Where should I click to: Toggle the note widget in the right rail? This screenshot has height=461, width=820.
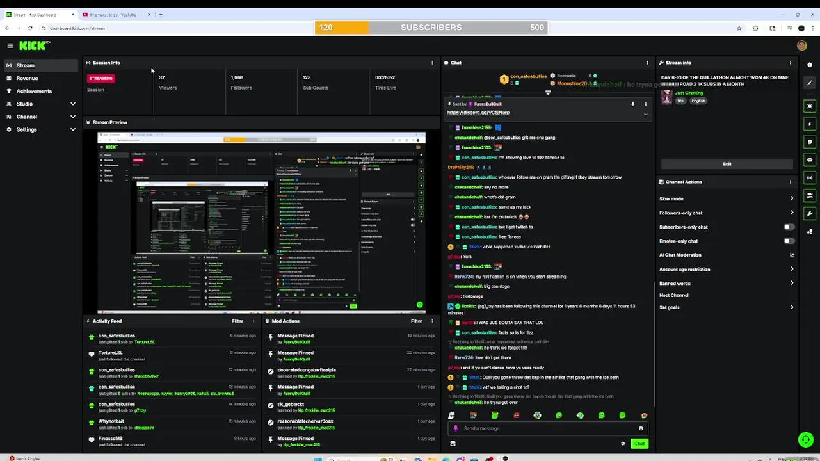pos(810,142)
